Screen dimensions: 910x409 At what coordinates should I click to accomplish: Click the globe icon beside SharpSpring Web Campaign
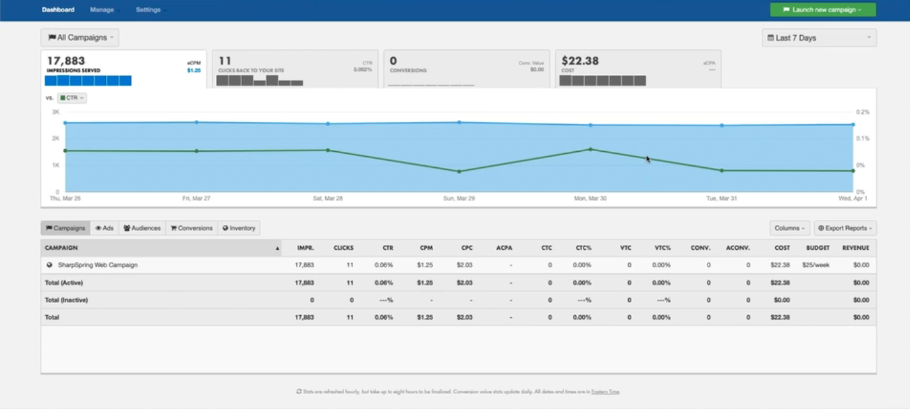(49, 265)
